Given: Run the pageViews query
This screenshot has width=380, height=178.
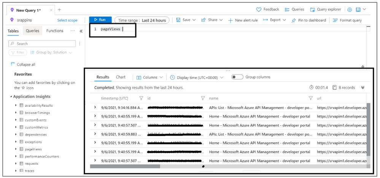Looking at the screenshot, I should coord(100,20).
